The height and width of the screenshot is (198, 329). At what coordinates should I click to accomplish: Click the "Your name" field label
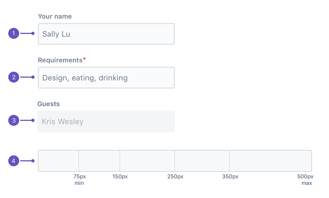pyautogui.click(x=55, y=16)
